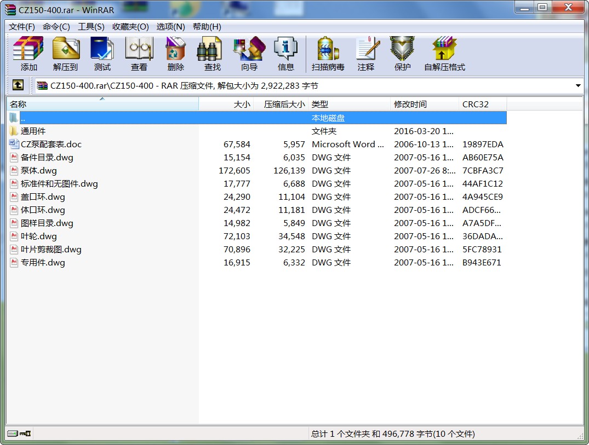Open the 命令(C) menu

tap(56, 27)
